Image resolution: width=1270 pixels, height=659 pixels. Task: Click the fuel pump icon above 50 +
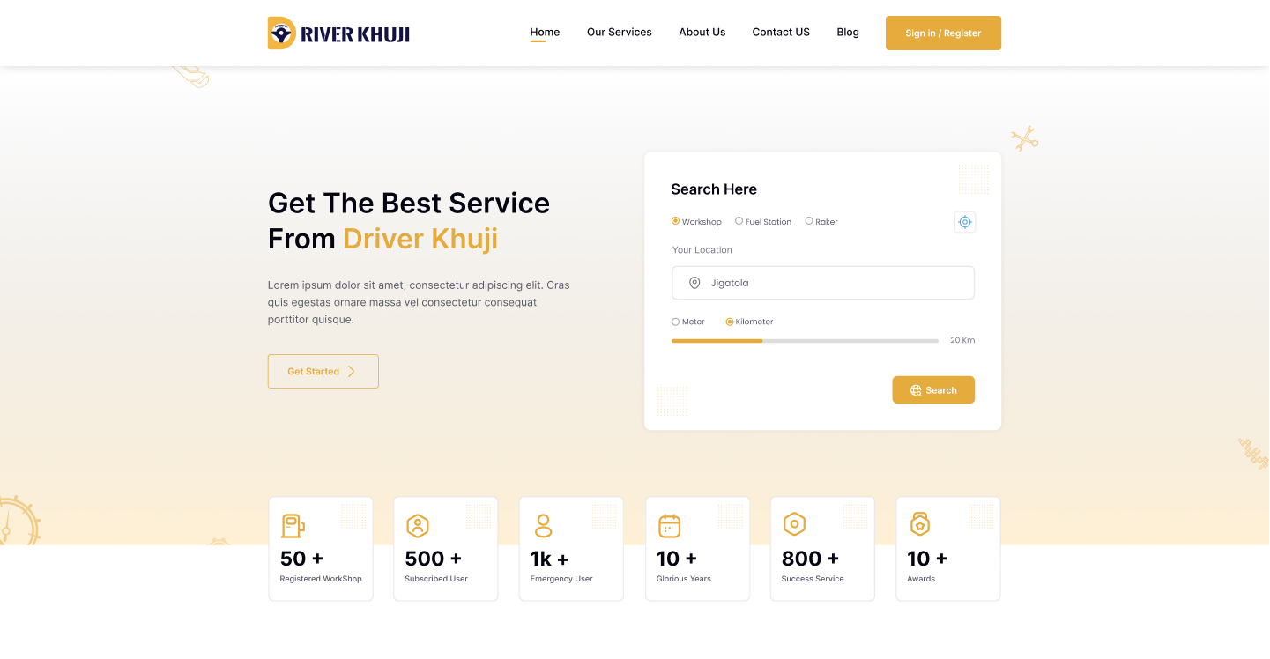[x=293, y=526]
